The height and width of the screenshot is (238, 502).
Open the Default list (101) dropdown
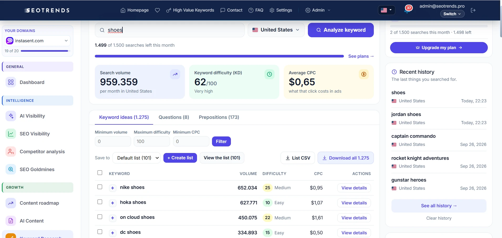[136, 158]
